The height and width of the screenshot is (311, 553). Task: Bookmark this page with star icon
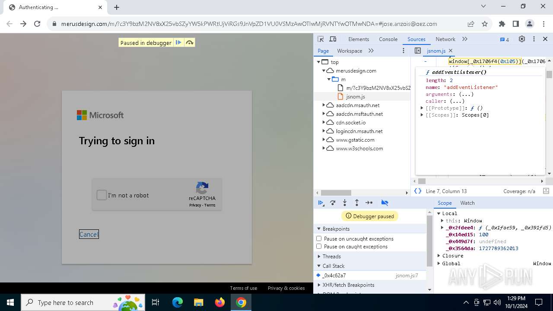point(485,24)
